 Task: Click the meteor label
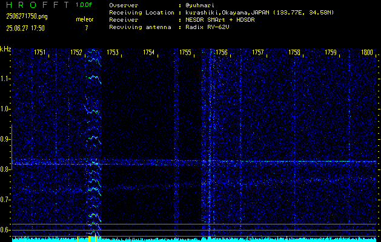coord(85,19)
